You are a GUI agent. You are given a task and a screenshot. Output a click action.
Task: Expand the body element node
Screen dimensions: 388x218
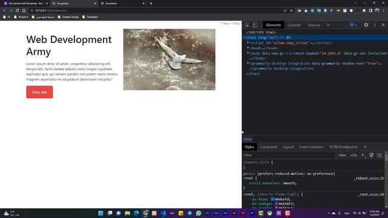pos(248,53)
